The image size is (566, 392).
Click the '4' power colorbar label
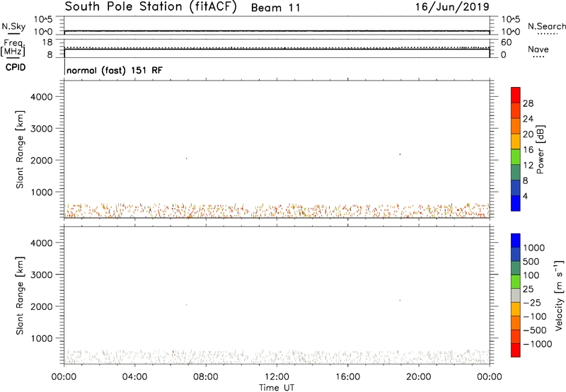525,197
